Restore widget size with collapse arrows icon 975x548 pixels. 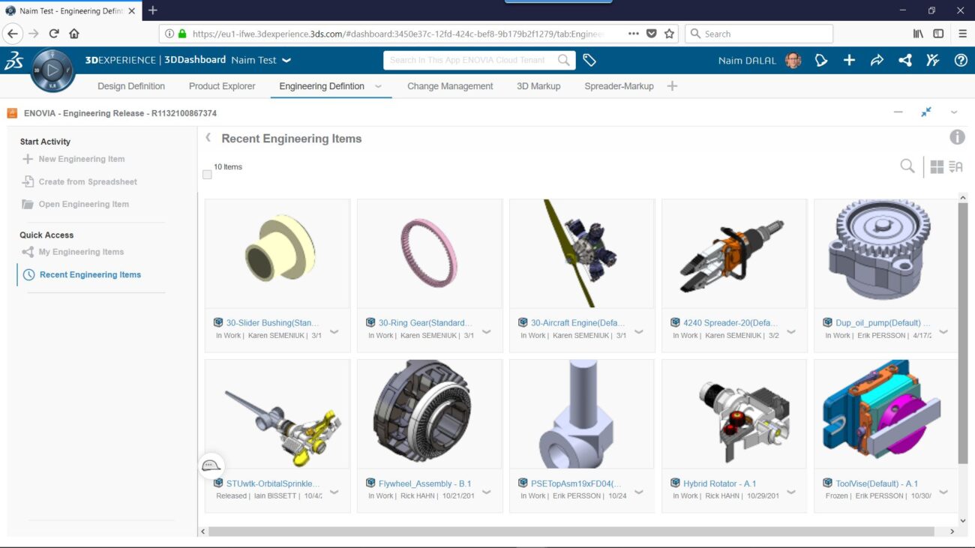coord(926,112)
